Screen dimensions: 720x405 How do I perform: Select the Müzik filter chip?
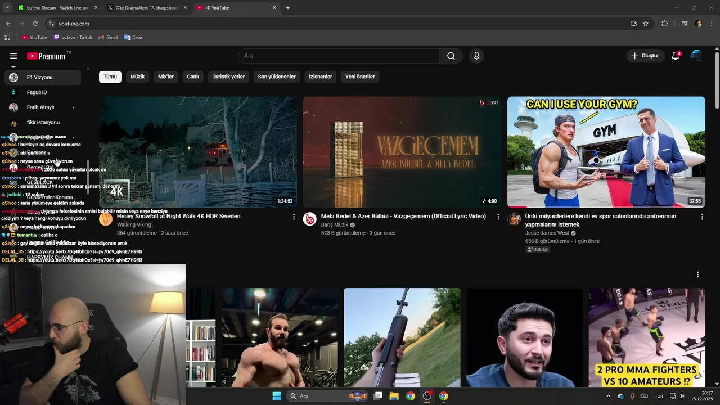tap(137, 76)
